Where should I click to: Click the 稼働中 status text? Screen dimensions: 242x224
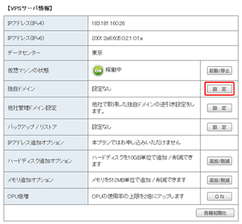click(114, 70)
